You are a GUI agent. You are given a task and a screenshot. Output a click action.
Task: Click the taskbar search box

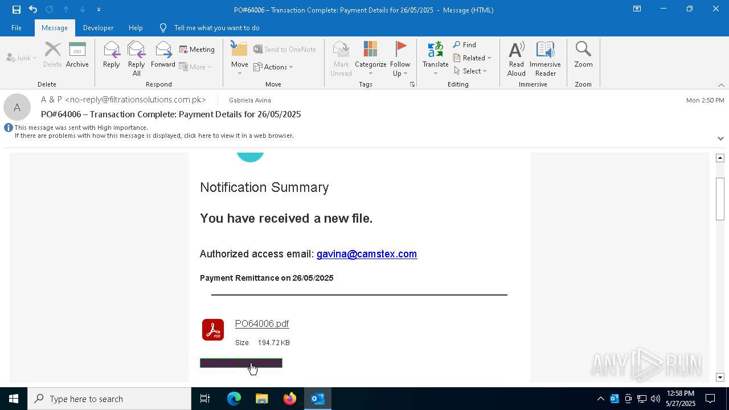(x=109, y=399)
